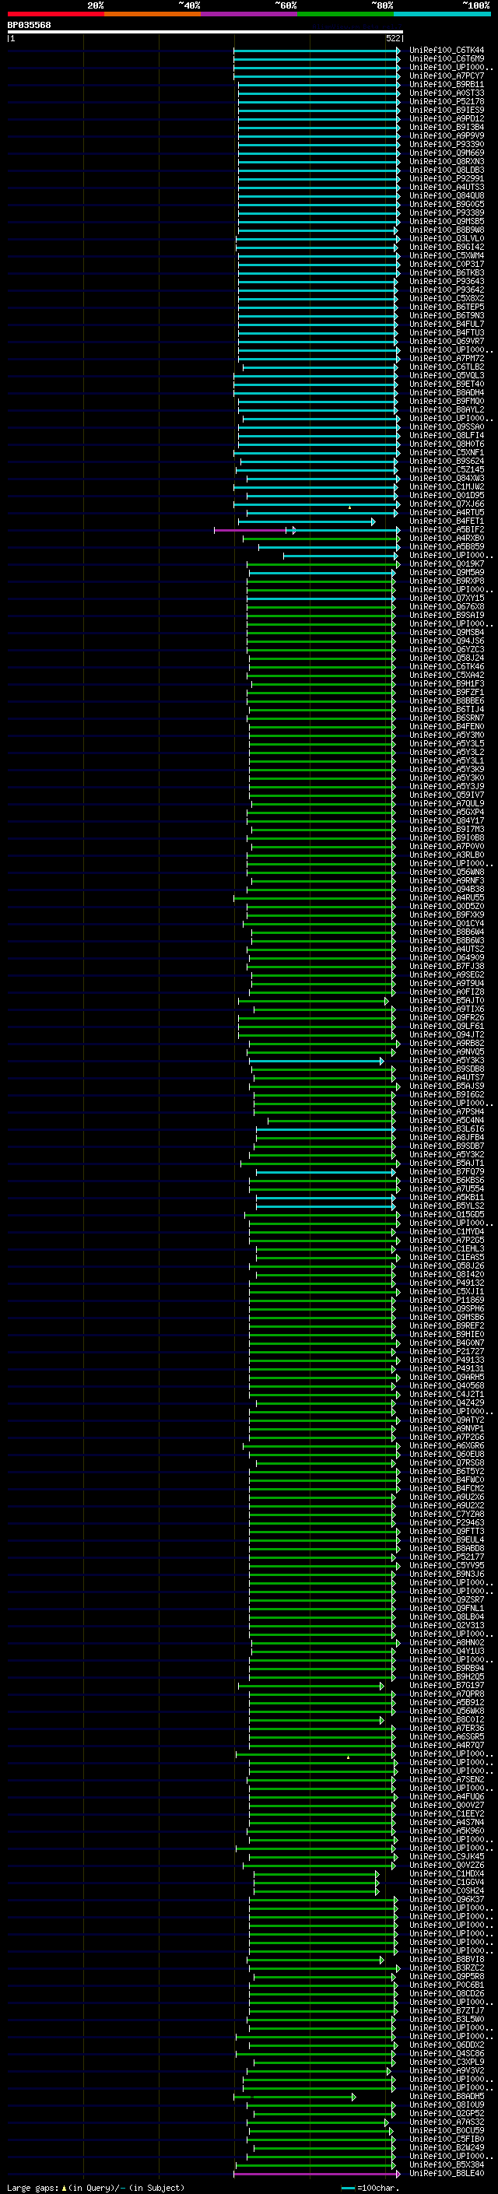Viewport: 498px width, 2194px height.
Task: Select the UniRef100_A4UTS3 entry
Action: [446, 188]
